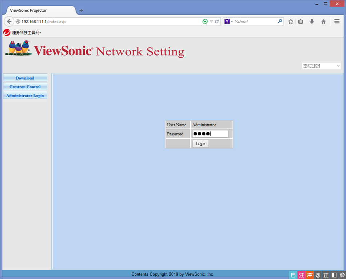Click the 正 tray icon
The width and height of the screenshot is (346, 279).
coord(326,275)
